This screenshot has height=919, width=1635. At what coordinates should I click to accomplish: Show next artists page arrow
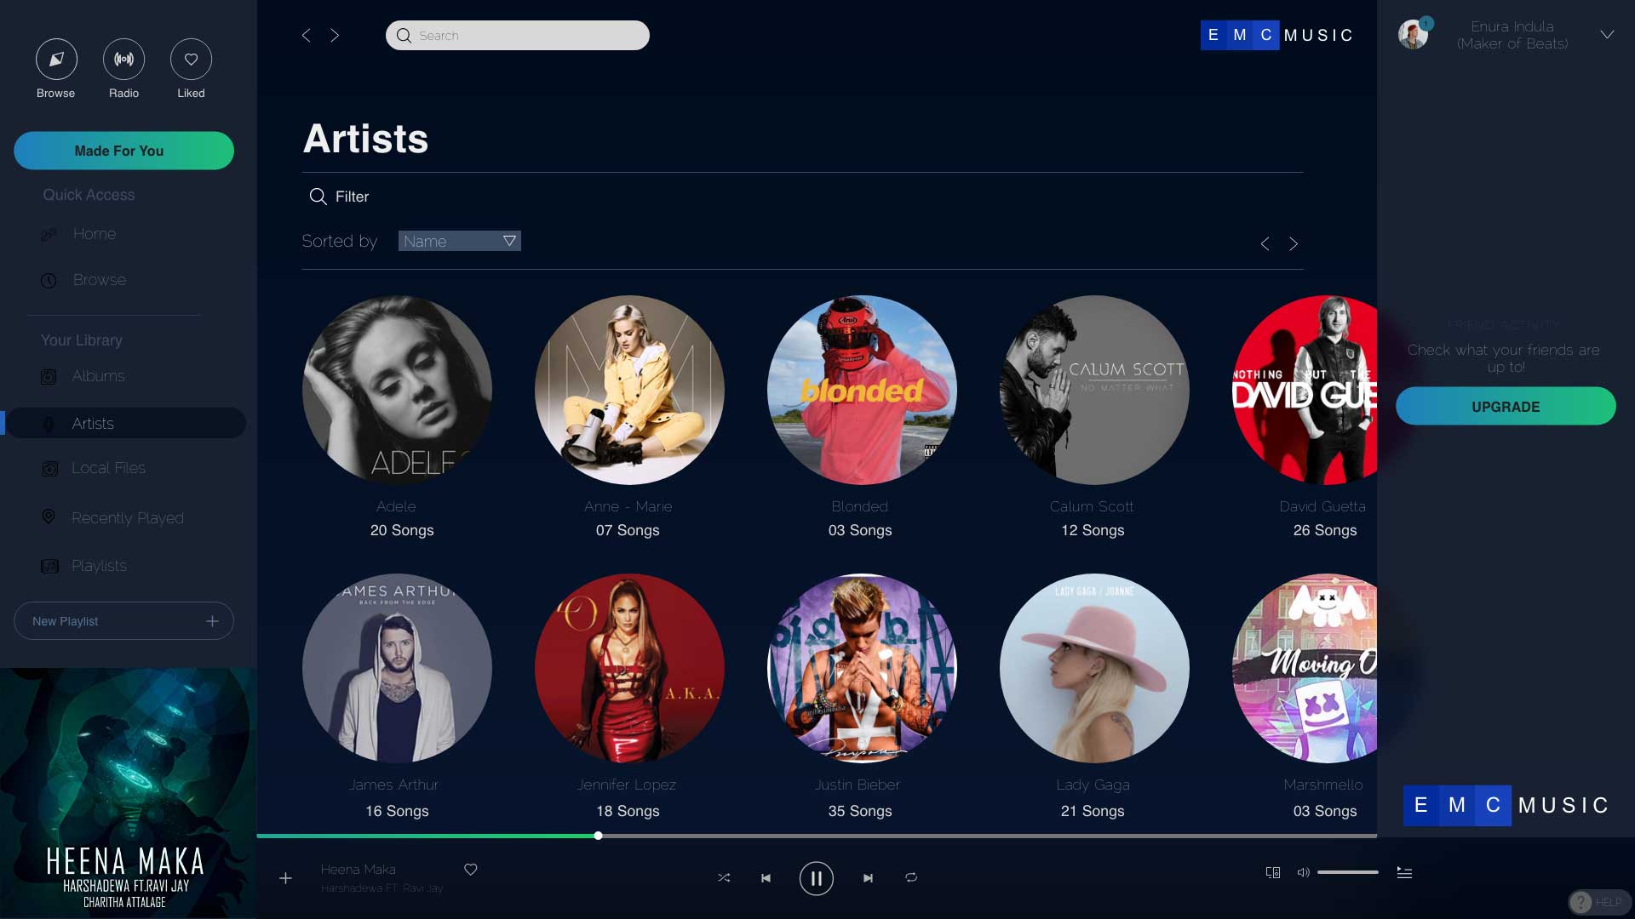tap(1294, 244)
